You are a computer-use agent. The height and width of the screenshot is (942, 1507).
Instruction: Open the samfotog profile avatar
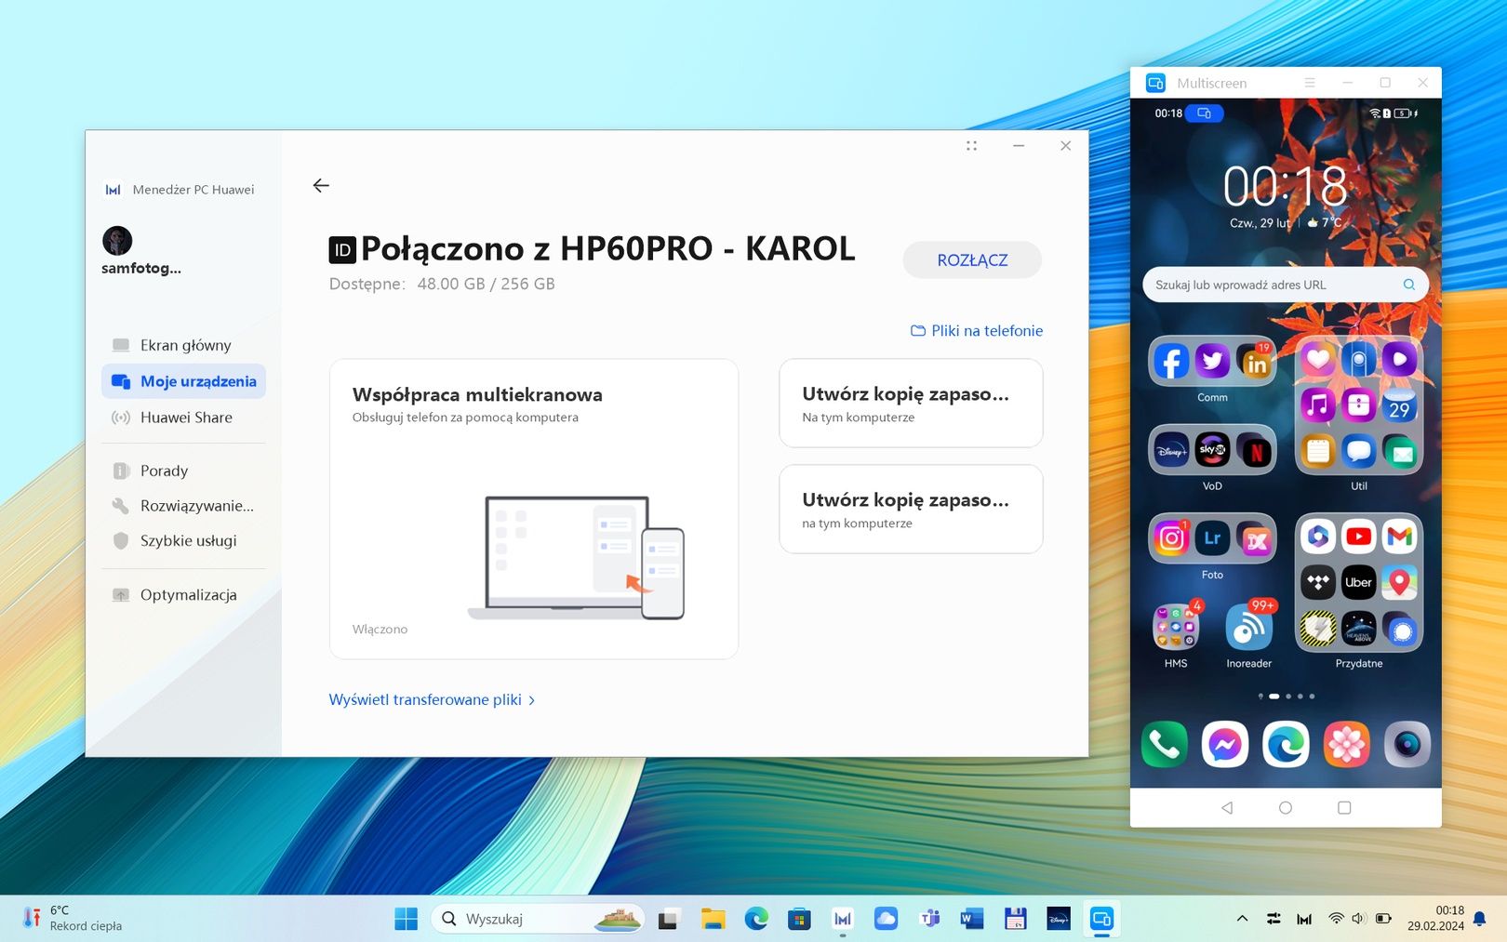(117, 241)
